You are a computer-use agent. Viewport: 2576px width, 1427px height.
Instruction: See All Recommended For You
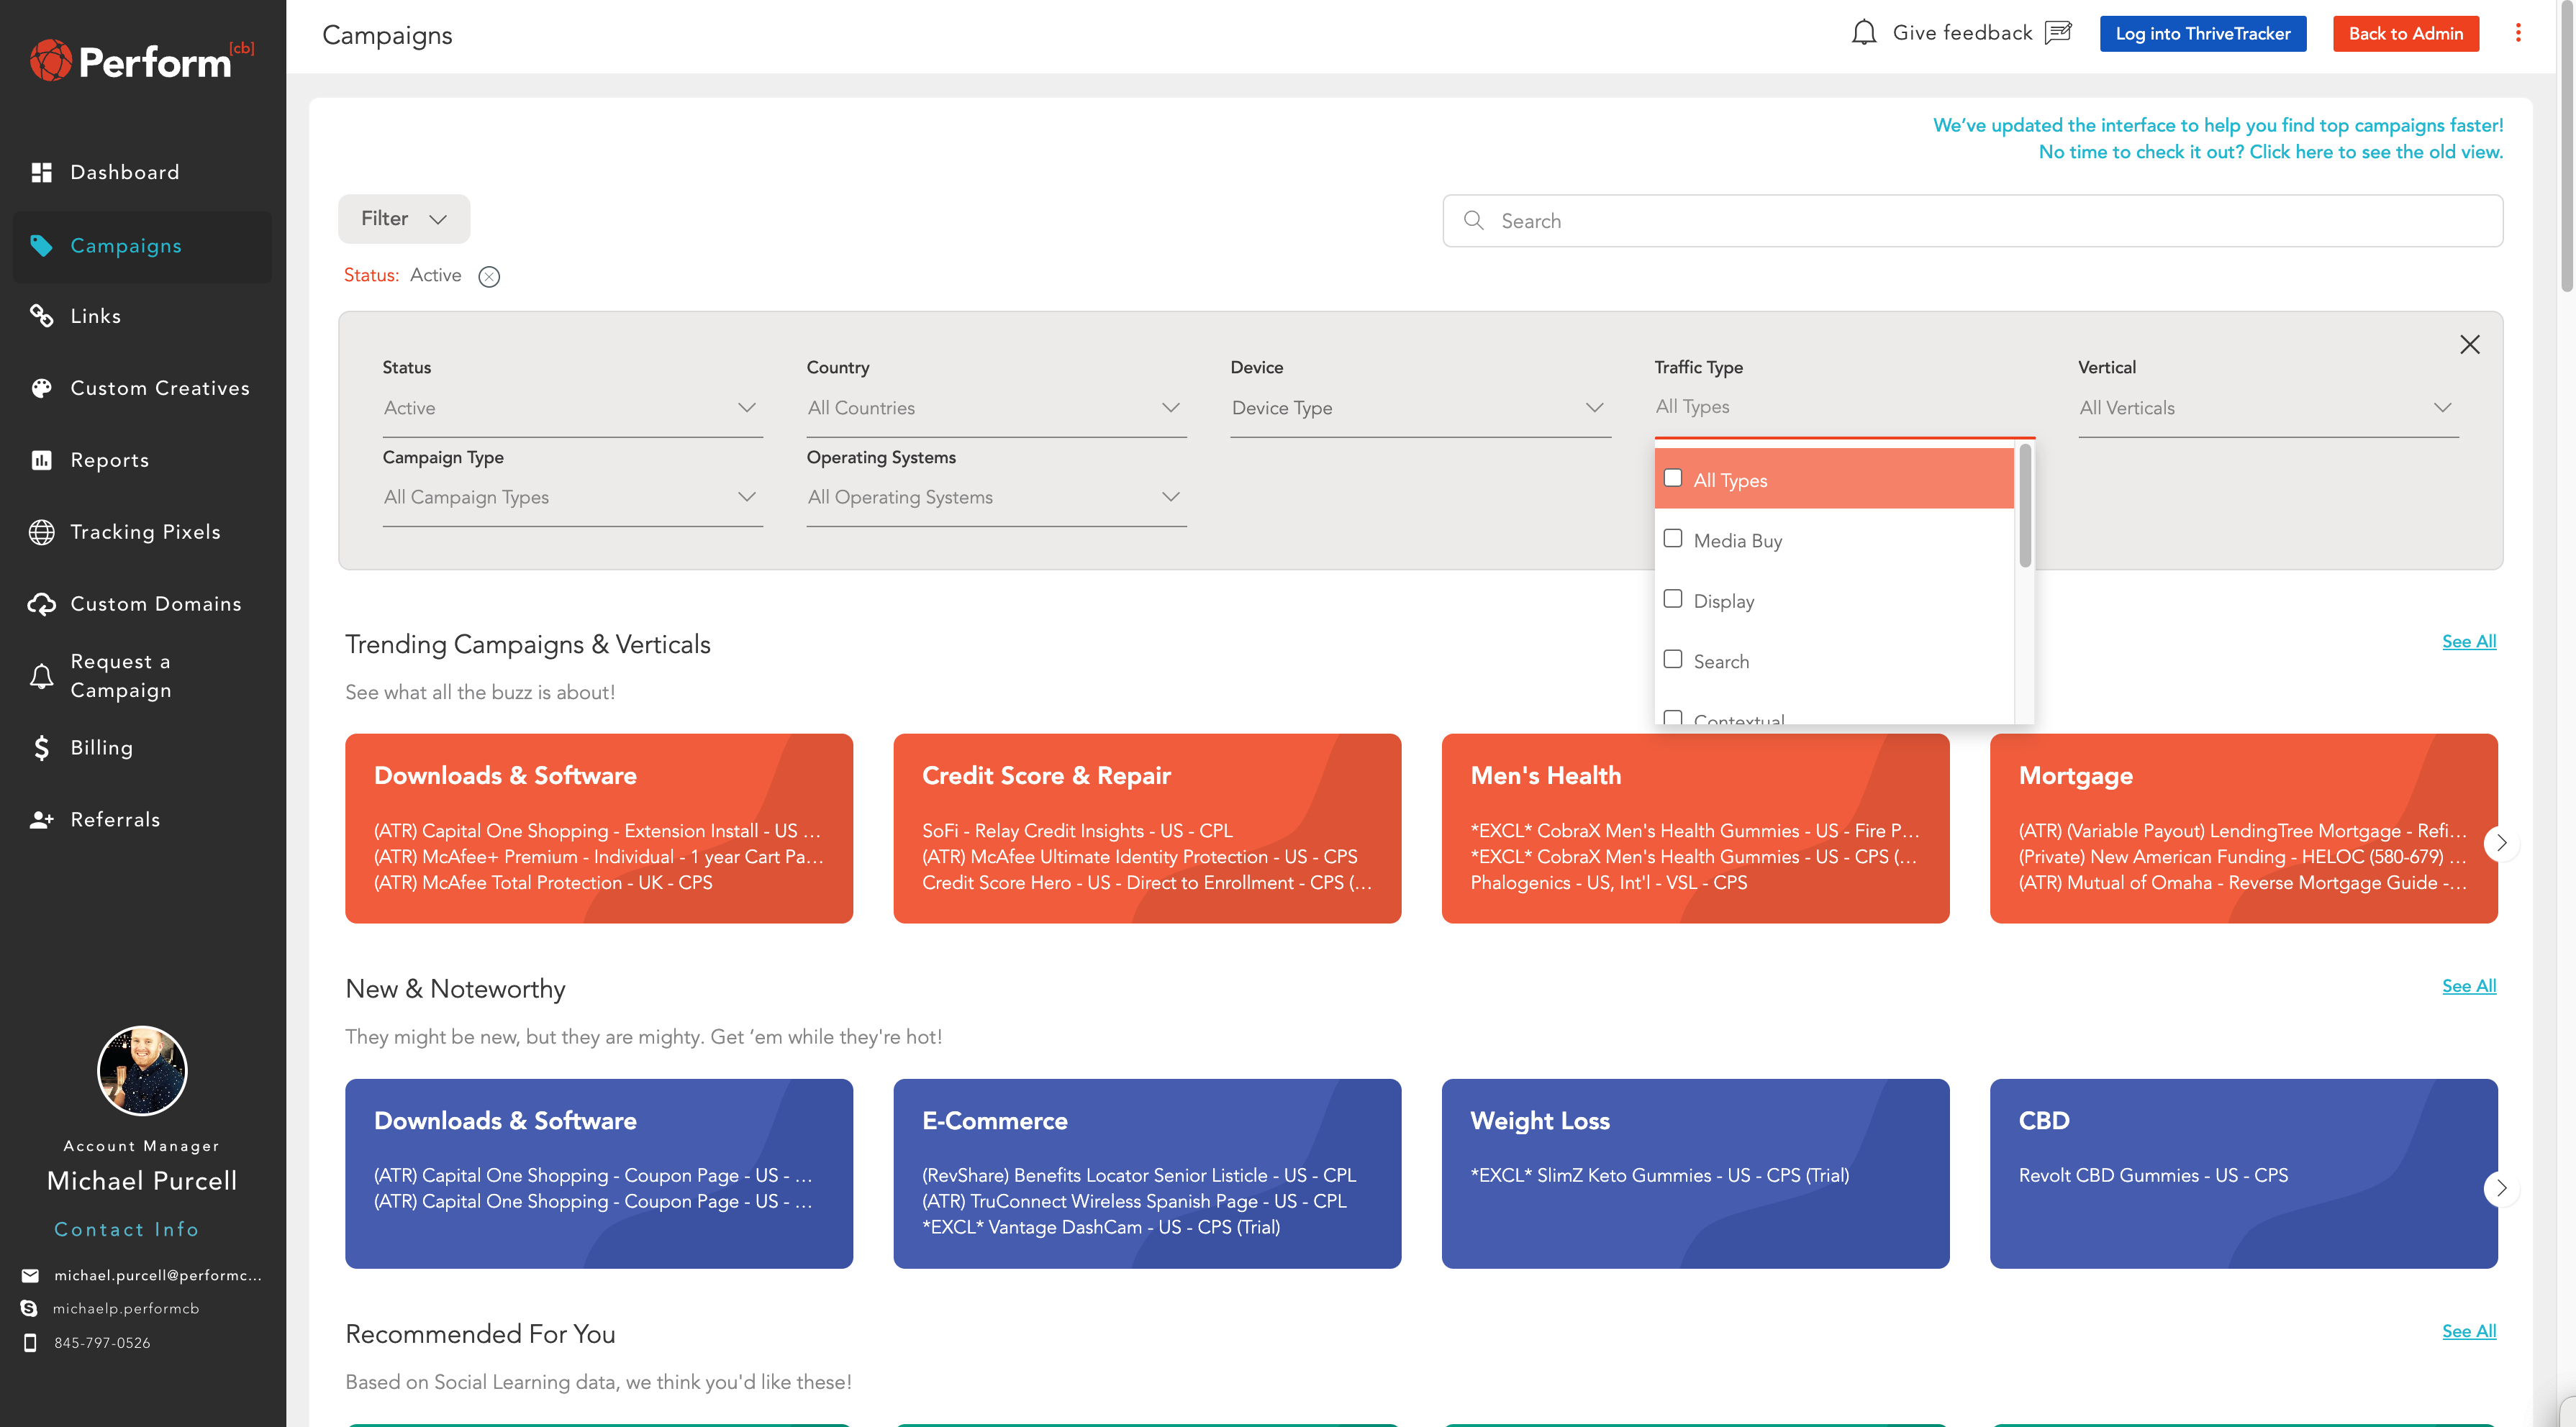point(2468,1331)
